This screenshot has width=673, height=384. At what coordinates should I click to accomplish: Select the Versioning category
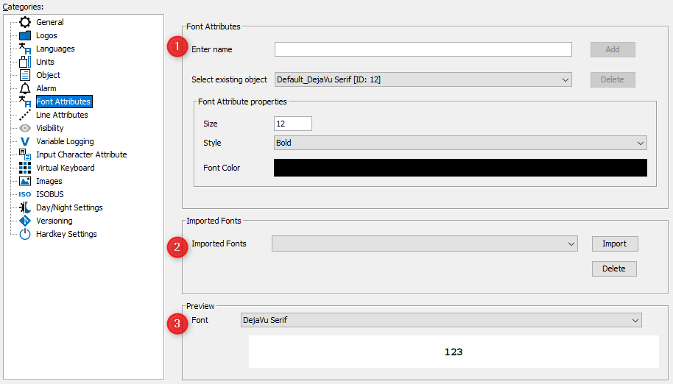click(54, 221)
